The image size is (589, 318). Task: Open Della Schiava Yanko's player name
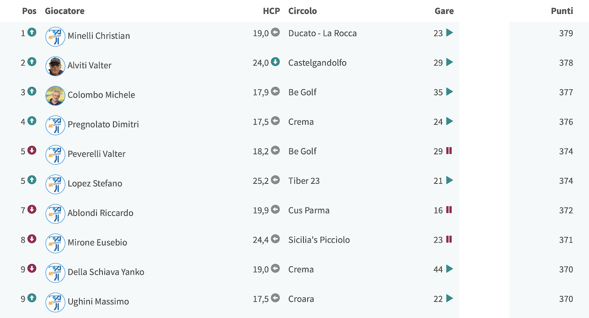pyautogui.click(x=106, y=272)
